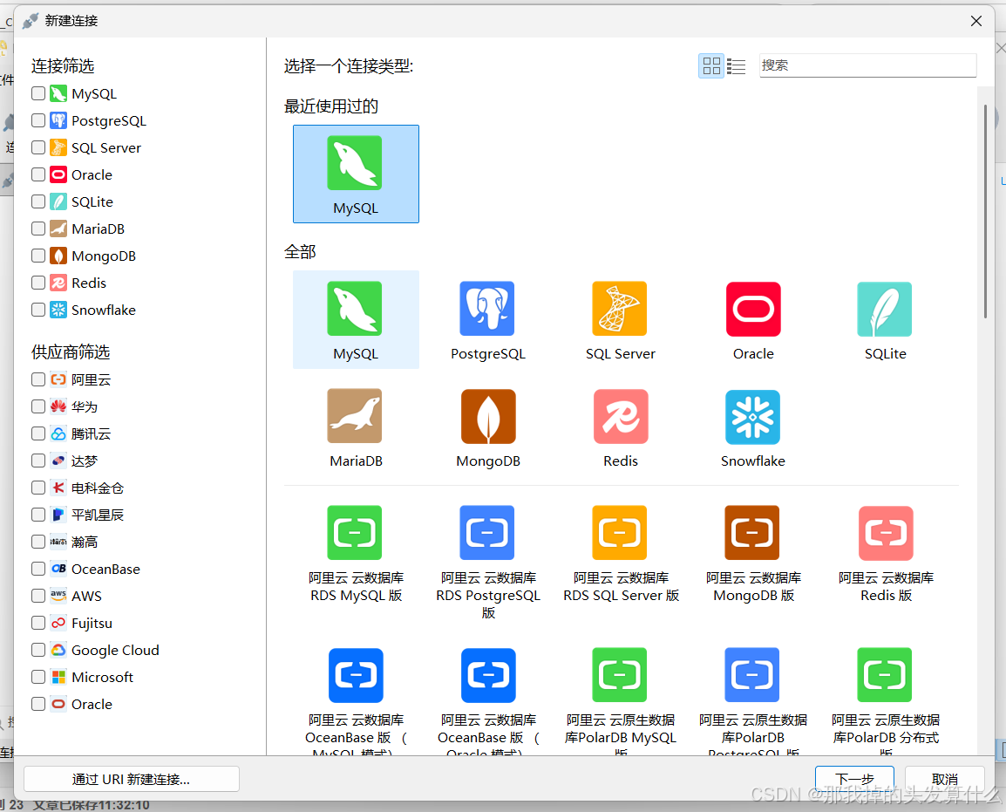Choose MySQL under the 全部 section
1006x812 pixels.
click(356, 320)
